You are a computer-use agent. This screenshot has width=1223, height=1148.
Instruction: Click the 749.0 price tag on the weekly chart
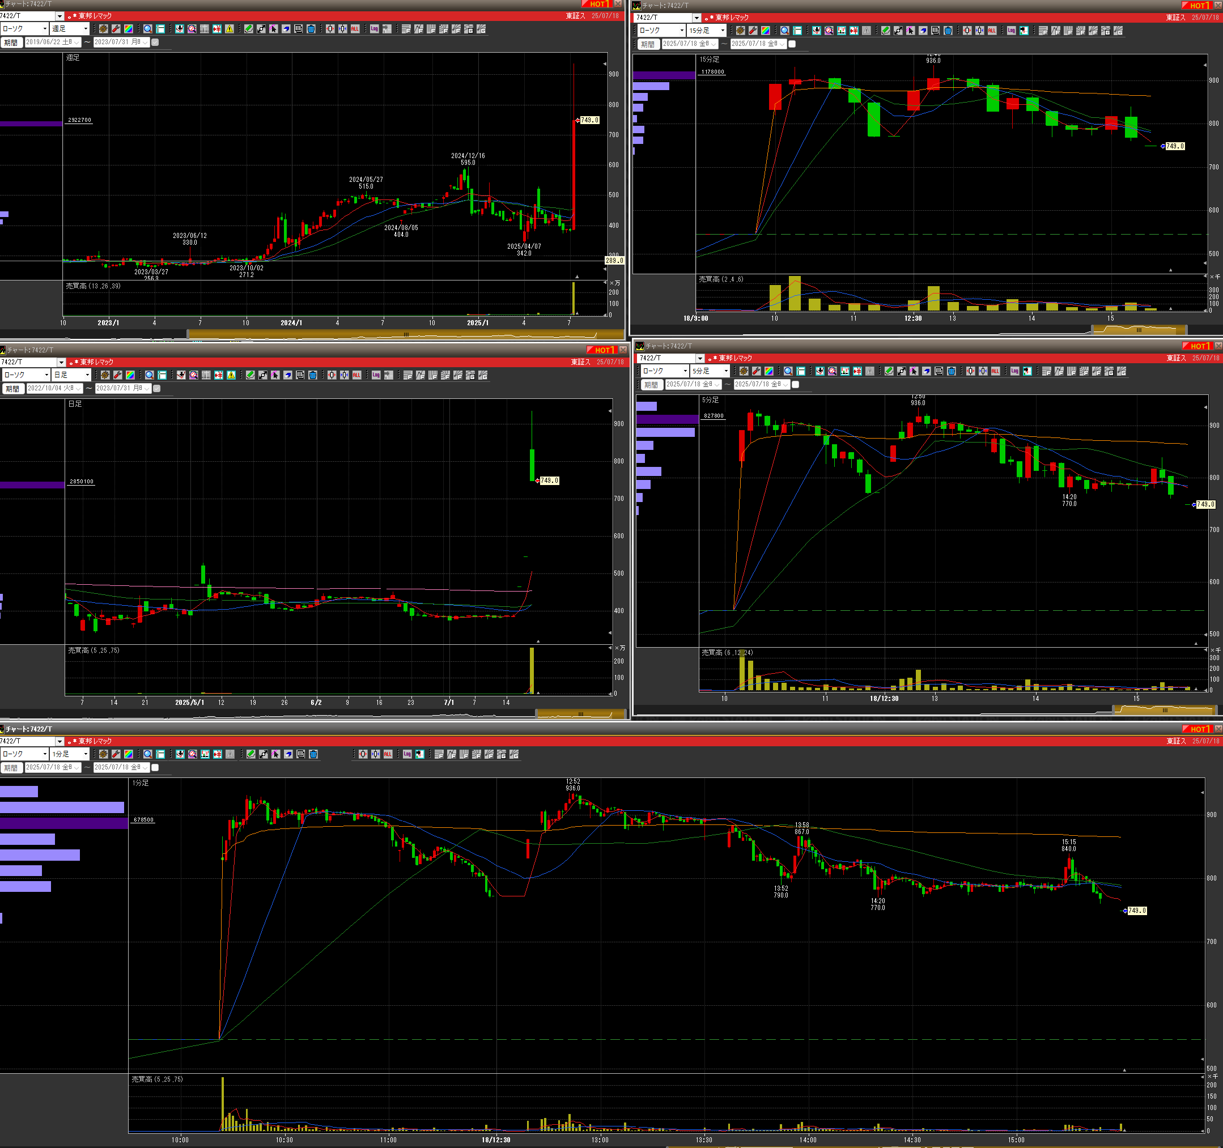(x=589, y=121)
